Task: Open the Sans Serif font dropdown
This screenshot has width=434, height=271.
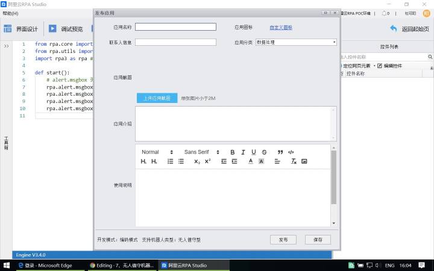Action: click(202, 152)
